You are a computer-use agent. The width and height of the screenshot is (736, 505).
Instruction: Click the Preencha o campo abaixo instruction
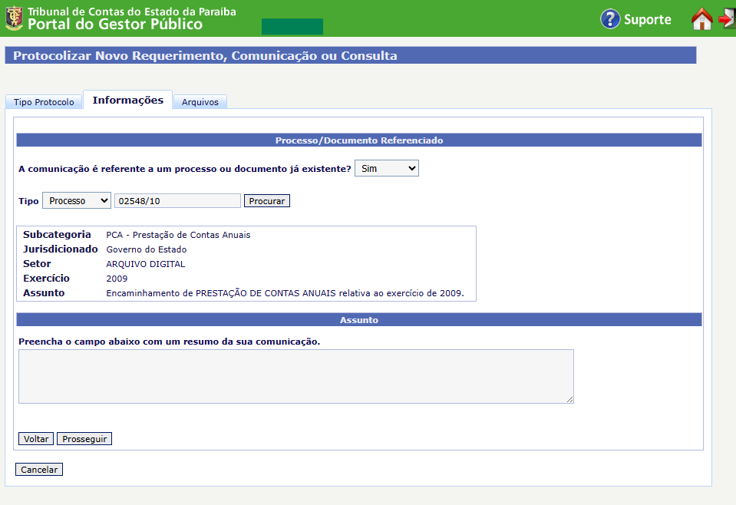click(170, 342)
